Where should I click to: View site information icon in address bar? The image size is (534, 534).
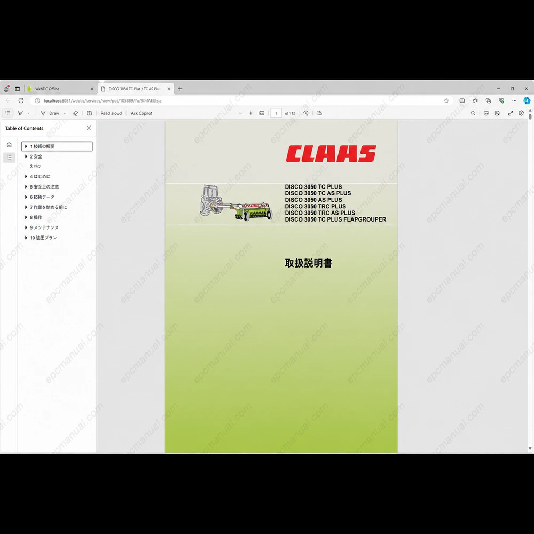click(x=37, y=101)
